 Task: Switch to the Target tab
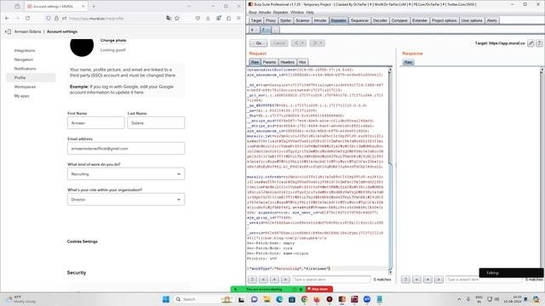point(256,20)
